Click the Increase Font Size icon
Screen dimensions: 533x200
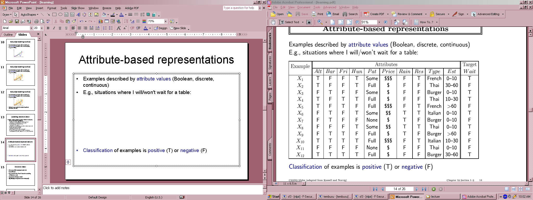118,28
